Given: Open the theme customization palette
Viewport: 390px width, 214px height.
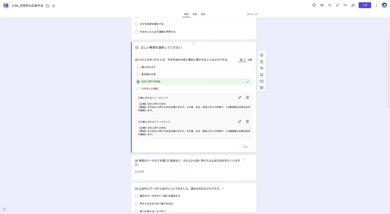Looking at the screenshot, I should [x=314, y=5].
